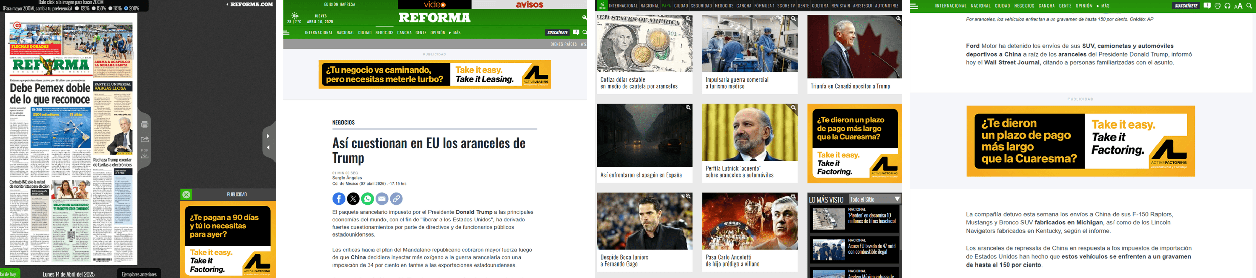Click headphones listen icon on Ford article
1256x278 pixels.
(x=1227, y=6)
